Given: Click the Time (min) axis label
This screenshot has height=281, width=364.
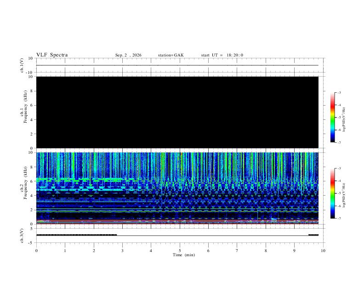Looking at the screenshot, I should (184, 255).
